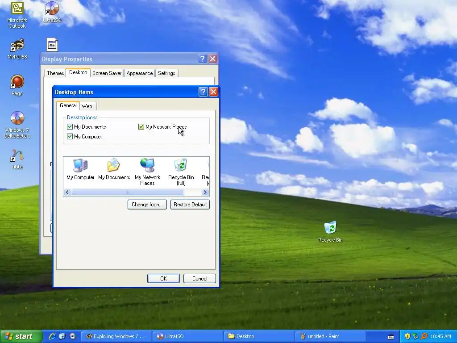457x343 pixels.
Task: Close the Desktop Items dialog with X
Action: [x=213, y=92]
